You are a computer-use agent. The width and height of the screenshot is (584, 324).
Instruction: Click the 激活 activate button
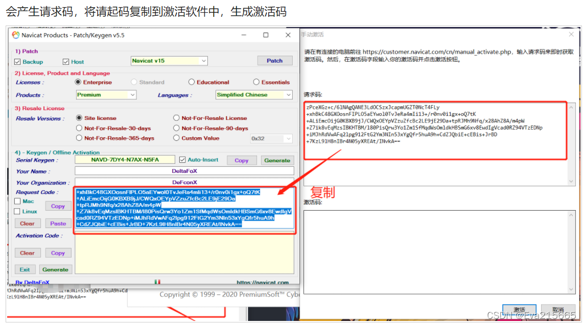519,310
